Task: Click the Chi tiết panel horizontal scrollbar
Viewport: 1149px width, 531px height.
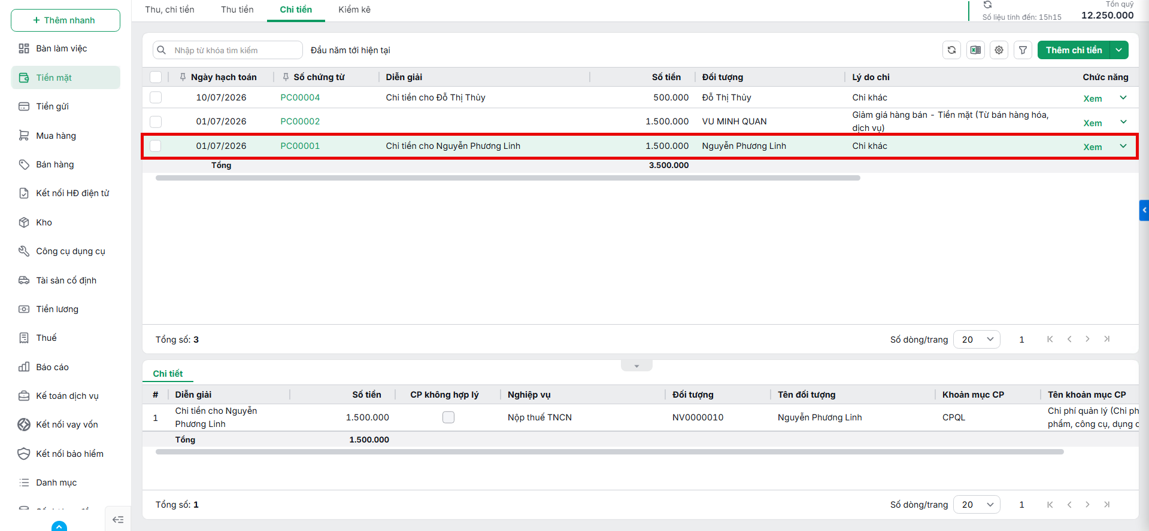Action: coord(610,452)
